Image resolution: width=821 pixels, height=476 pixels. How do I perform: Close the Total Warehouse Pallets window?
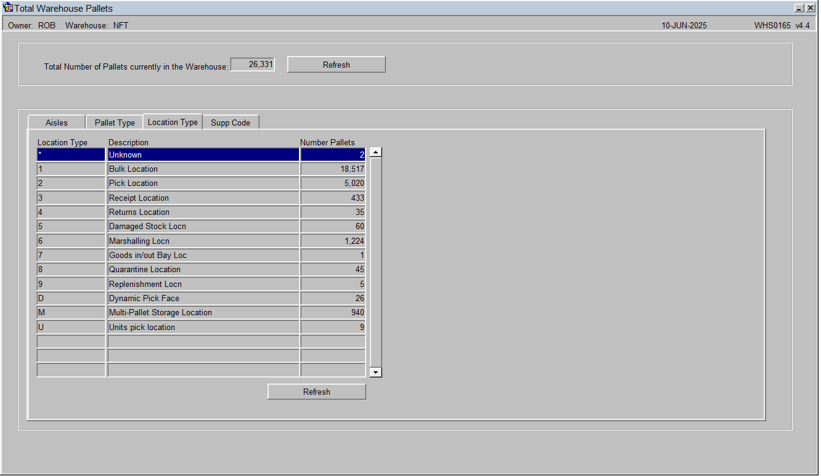(x=810, y=8)
